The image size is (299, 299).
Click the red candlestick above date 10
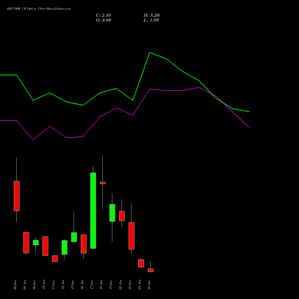click(45, 246)
